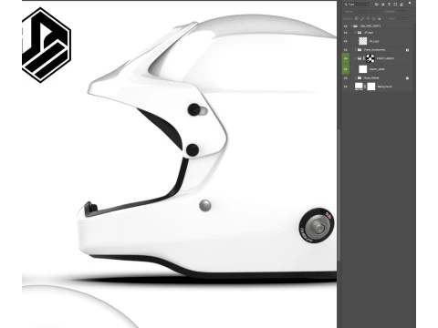
Task: Collapse the masked paint group arrow
Action: [355, 58]
